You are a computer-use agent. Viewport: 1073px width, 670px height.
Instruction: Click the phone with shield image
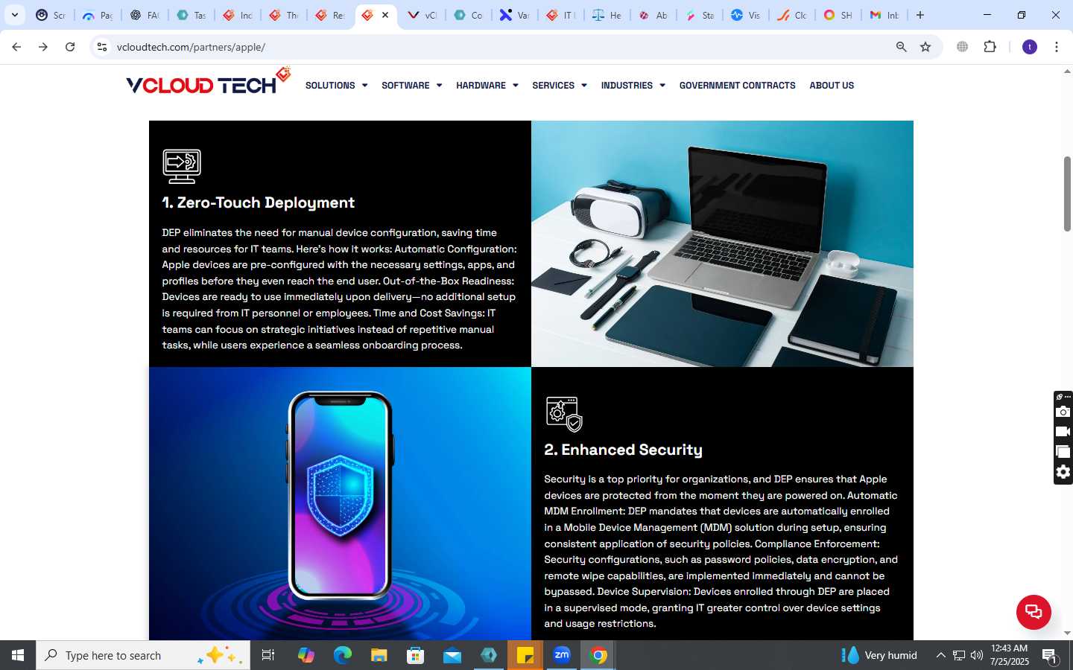click(x=340, y=503)
